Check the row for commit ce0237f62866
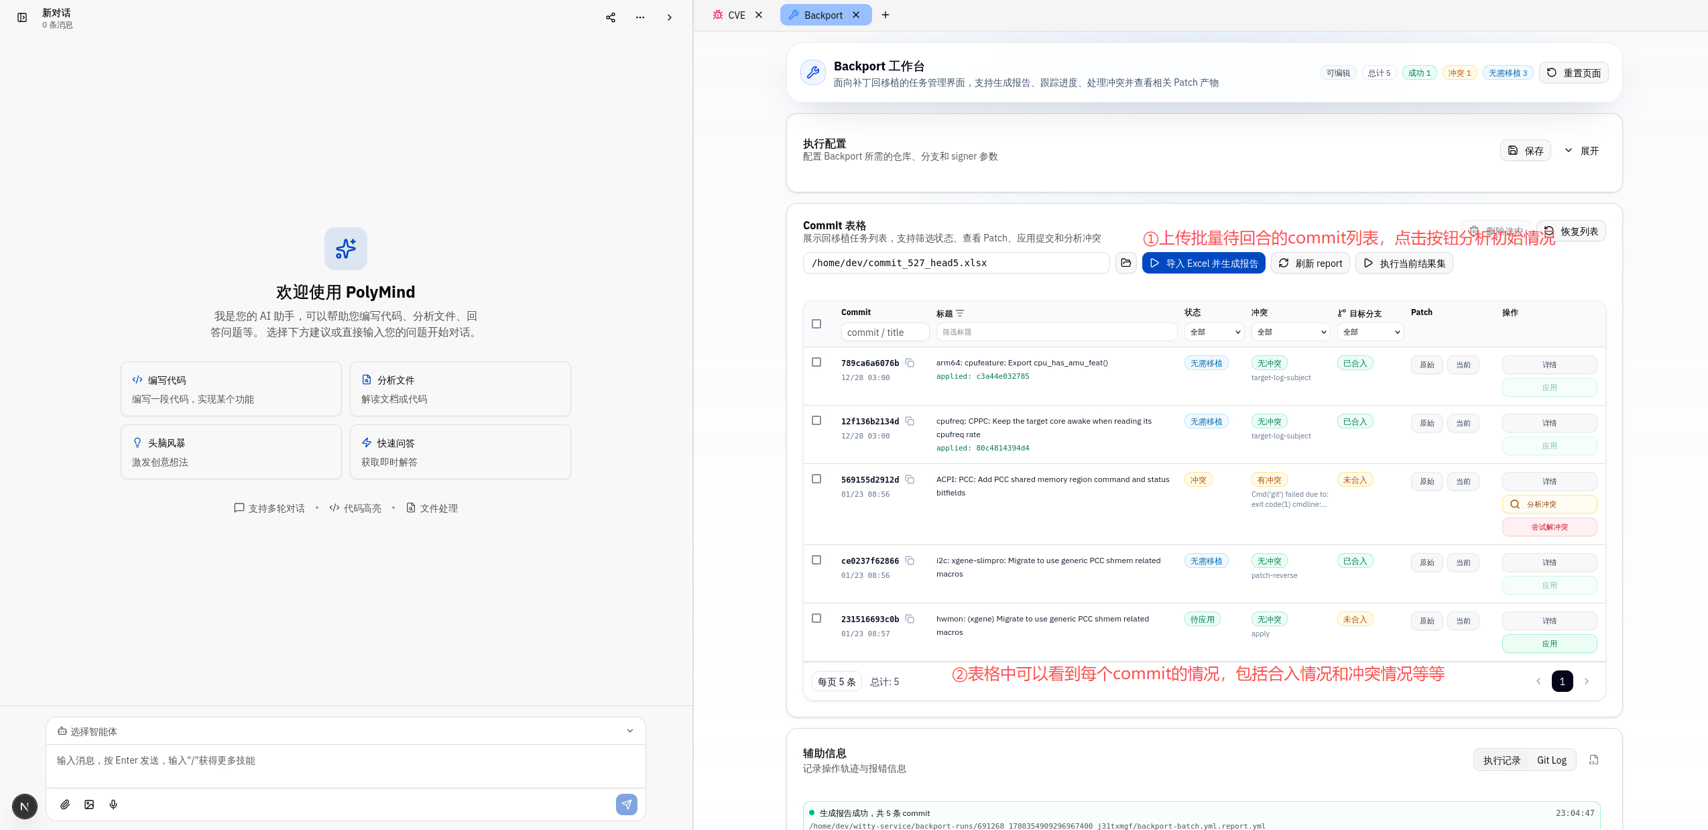 click(x=816, y=560)
